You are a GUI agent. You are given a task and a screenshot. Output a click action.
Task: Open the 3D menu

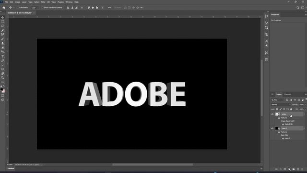click(48, 2)
